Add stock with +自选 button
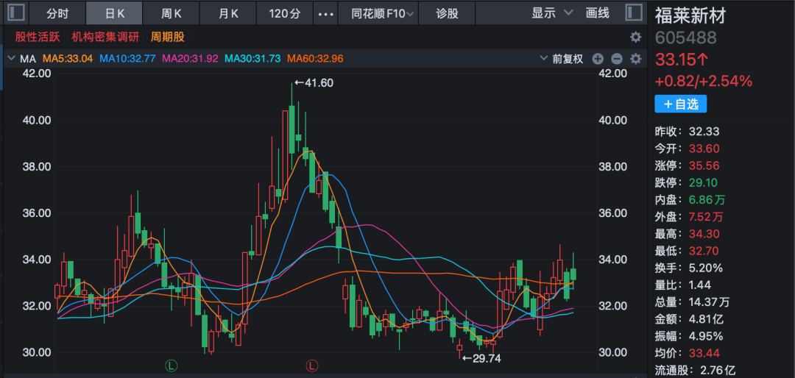 point(680,104)
